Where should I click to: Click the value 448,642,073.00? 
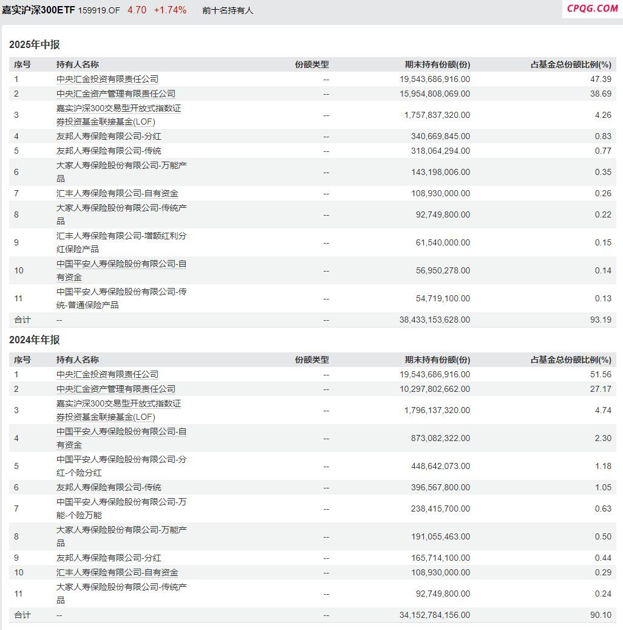pos(441,466)
